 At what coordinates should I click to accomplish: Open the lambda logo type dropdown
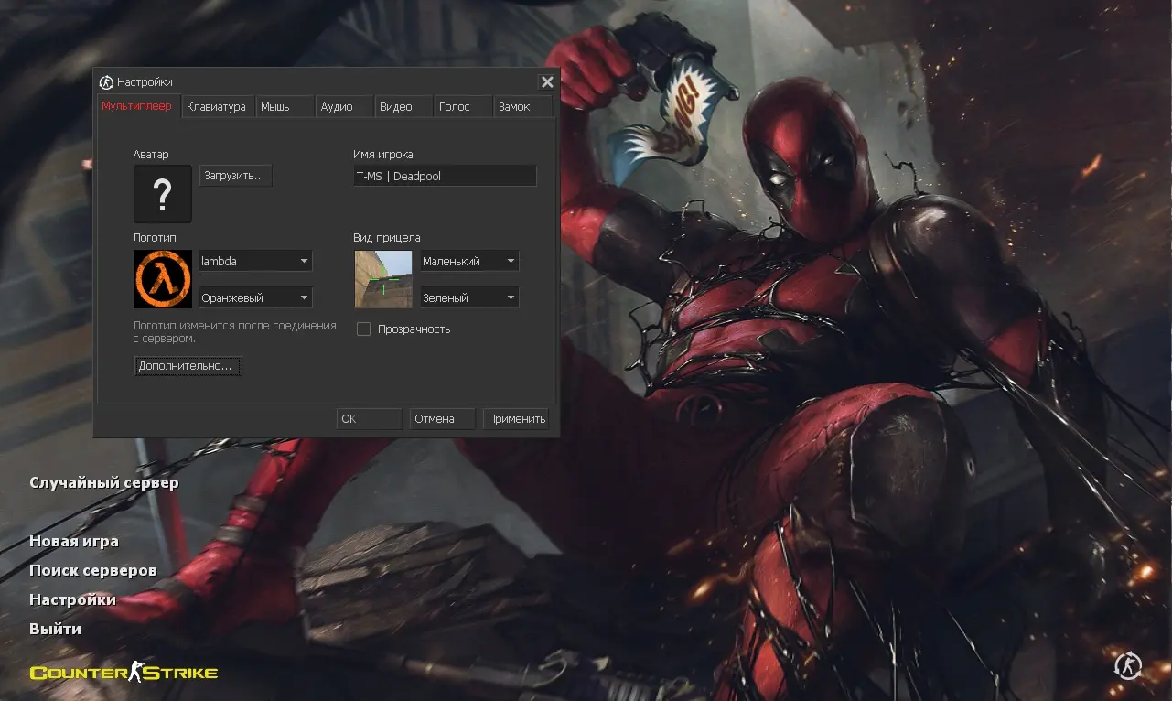click(255, 262)
